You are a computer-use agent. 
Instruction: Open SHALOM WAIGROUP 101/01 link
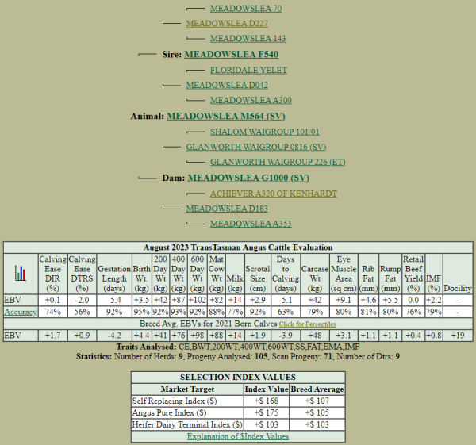pos(265,132)
